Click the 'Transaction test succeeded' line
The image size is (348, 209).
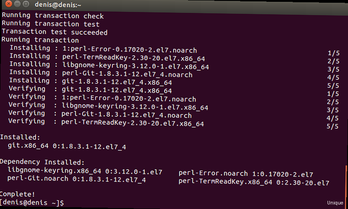click(x=55, y=32)
